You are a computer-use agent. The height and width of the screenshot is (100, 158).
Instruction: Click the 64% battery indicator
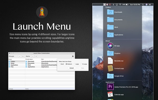tap(125, 4)
